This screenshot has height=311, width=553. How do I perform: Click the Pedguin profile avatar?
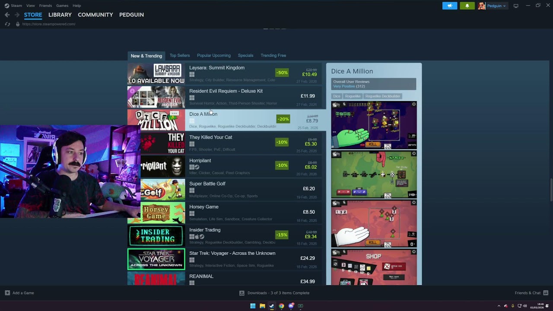click(481, 6)
